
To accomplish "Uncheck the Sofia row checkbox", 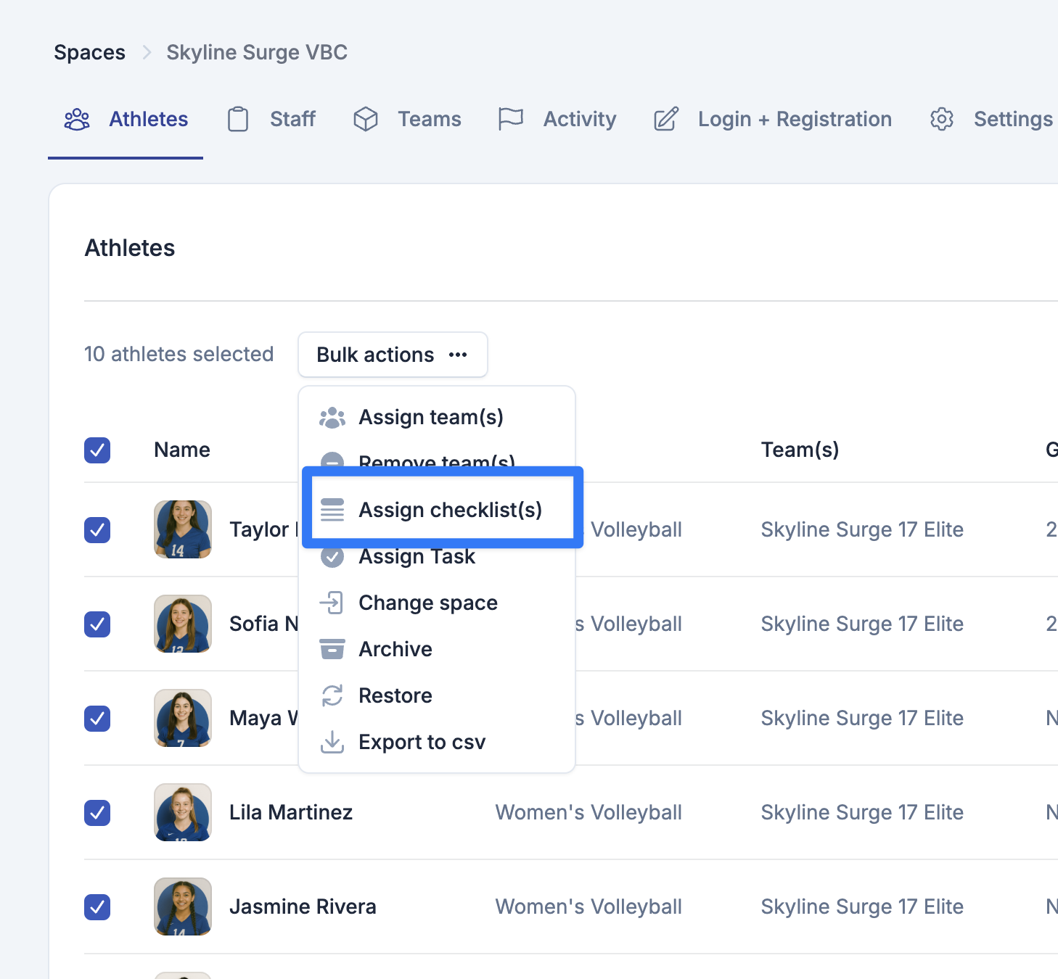I will pyautogui.click(x=97, y=624).
